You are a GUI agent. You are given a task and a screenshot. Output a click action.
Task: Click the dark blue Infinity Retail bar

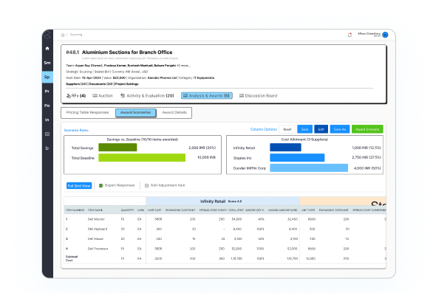click(x=285, y=148)
